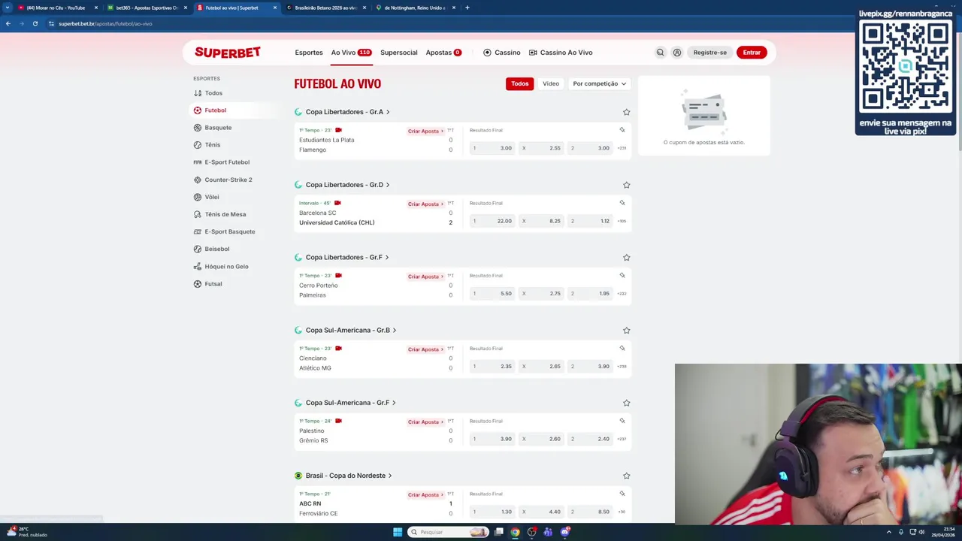Bet on Palmeiras win at odds 1.95

tap(590, 294)
